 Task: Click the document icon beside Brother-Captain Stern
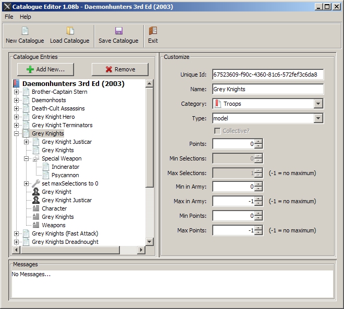coord(26,92)
